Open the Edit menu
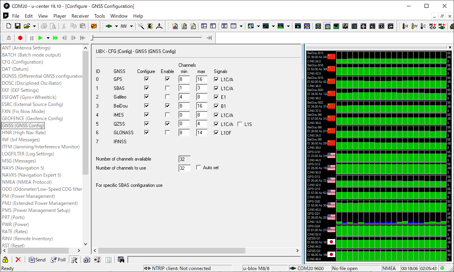The image size is (454, 272). point(29,16)
